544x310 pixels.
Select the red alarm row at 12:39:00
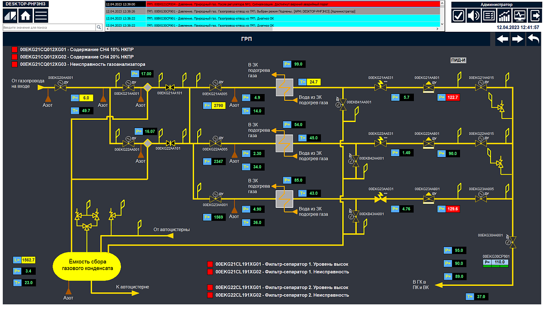272,4
